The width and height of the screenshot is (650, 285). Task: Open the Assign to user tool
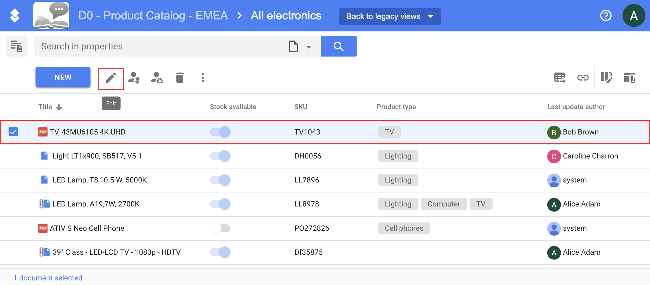click(134, 77)
